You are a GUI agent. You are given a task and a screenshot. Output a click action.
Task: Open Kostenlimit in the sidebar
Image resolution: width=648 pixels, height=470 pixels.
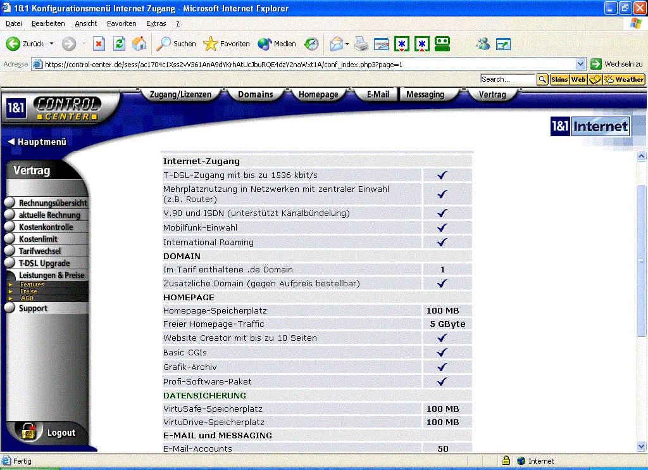[46, 239]
